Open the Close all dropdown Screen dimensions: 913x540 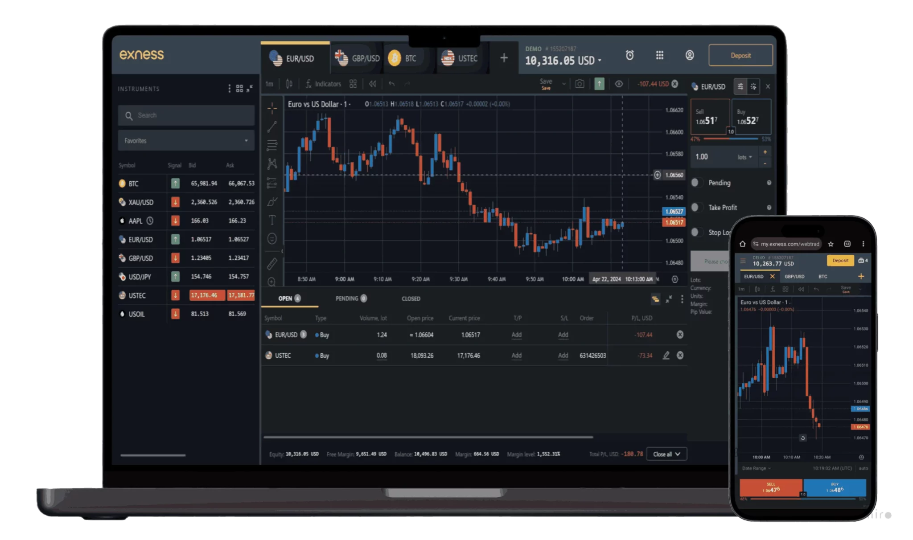pos(666,454)
